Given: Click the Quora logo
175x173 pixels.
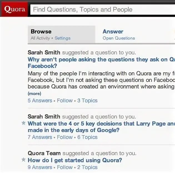Looking at the screenshot, I should coord(15,9).
